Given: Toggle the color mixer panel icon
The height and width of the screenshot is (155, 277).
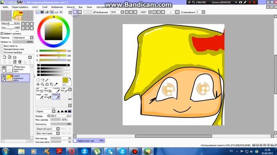Looking at the screenshot, I should pyautogui.click(x=52, y=12).
